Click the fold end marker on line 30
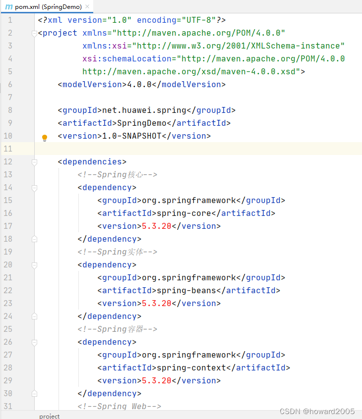Viewport: 362px width, 419px height. 34,394
